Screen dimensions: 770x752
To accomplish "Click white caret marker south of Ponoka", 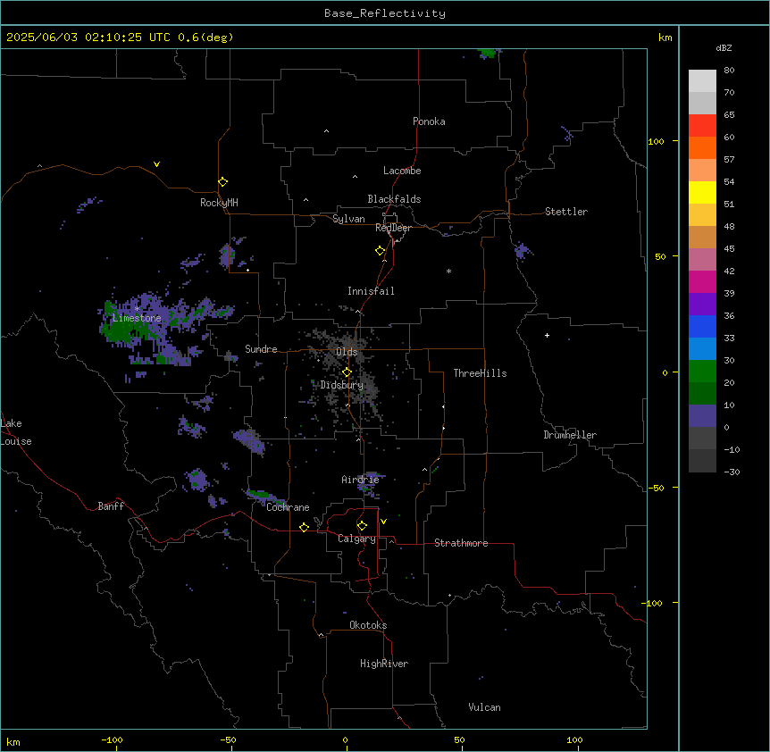I will tap(327, 131).
